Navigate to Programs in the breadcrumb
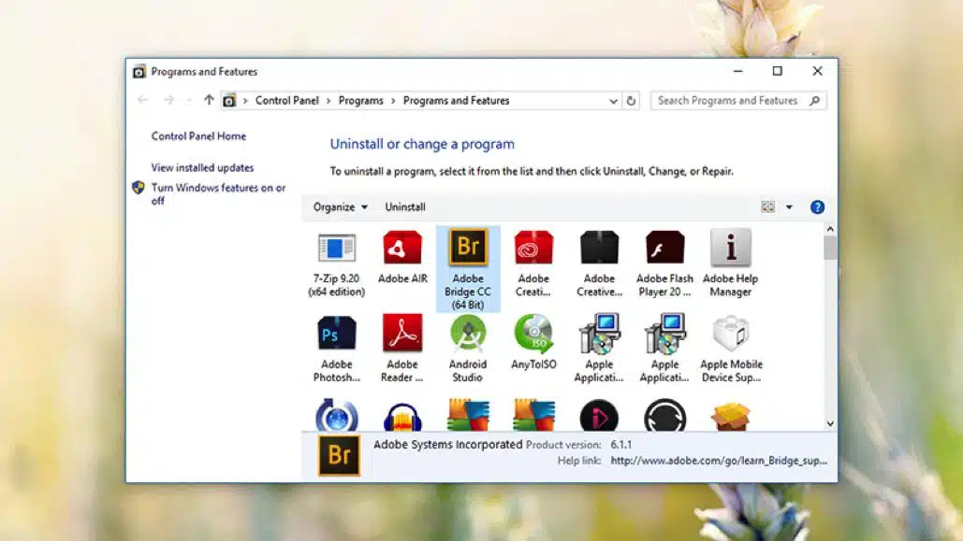The image size is (963, 541). point(361,100)
